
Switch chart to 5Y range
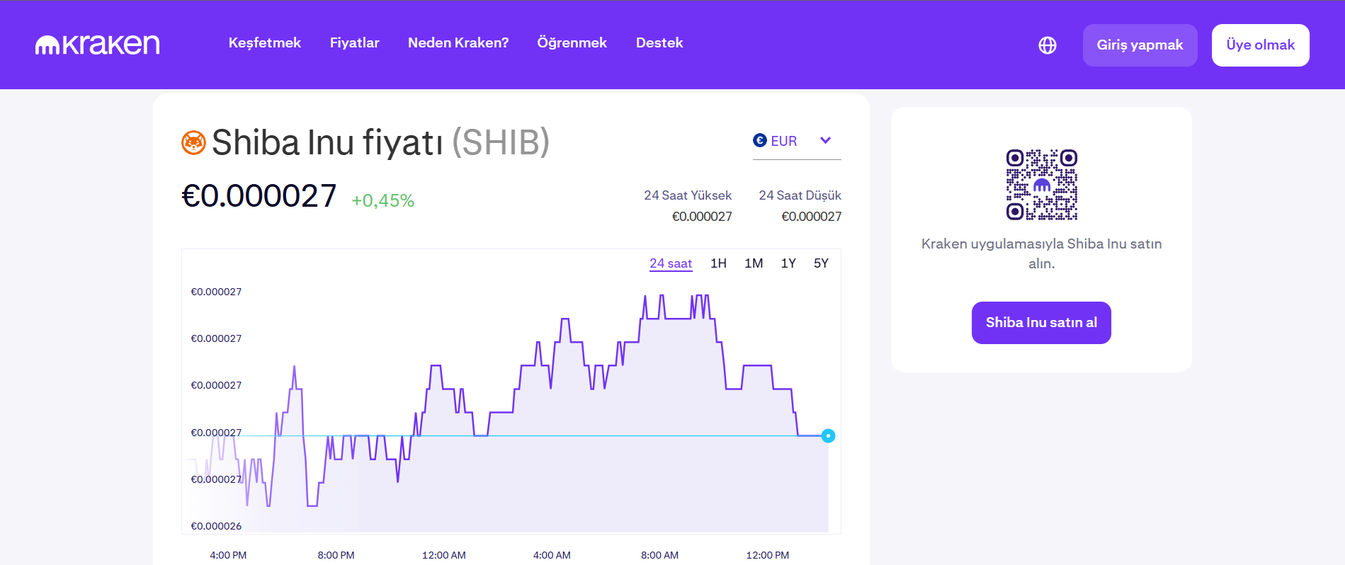(821, 263)
